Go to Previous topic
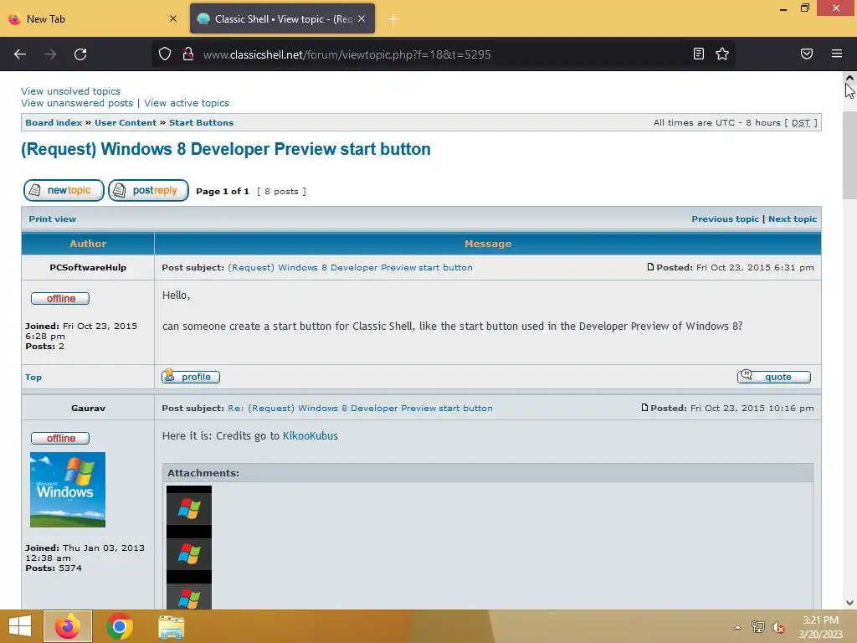The image size is (857, 643). tap(726, 219)
